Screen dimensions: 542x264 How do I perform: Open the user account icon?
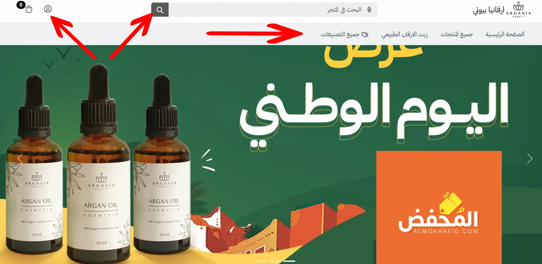(x=48, y=9)
